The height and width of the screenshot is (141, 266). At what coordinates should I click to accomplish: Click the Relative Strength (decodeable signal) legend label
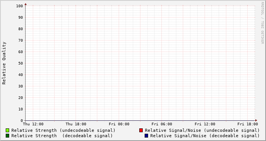62,136
